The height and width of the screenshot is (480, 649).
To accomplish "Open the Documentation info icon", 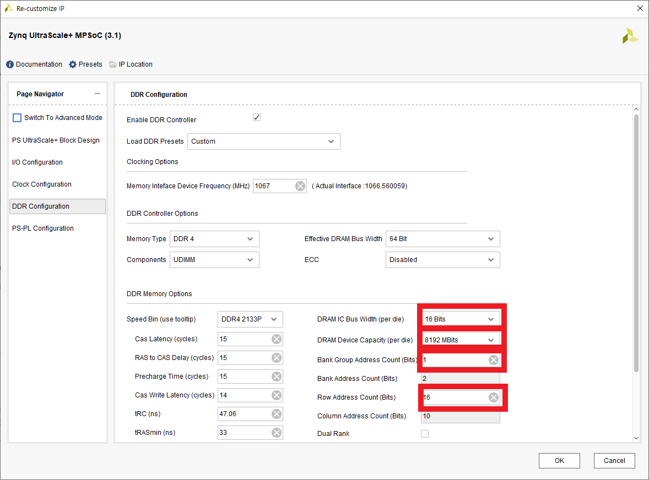I will [10, 64].
